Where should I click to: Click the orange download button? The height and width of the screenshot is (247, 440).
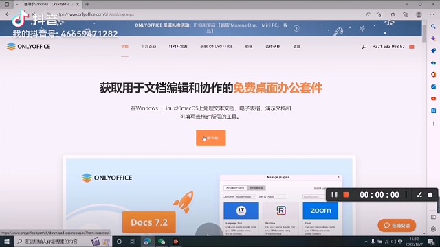[211, 138]
